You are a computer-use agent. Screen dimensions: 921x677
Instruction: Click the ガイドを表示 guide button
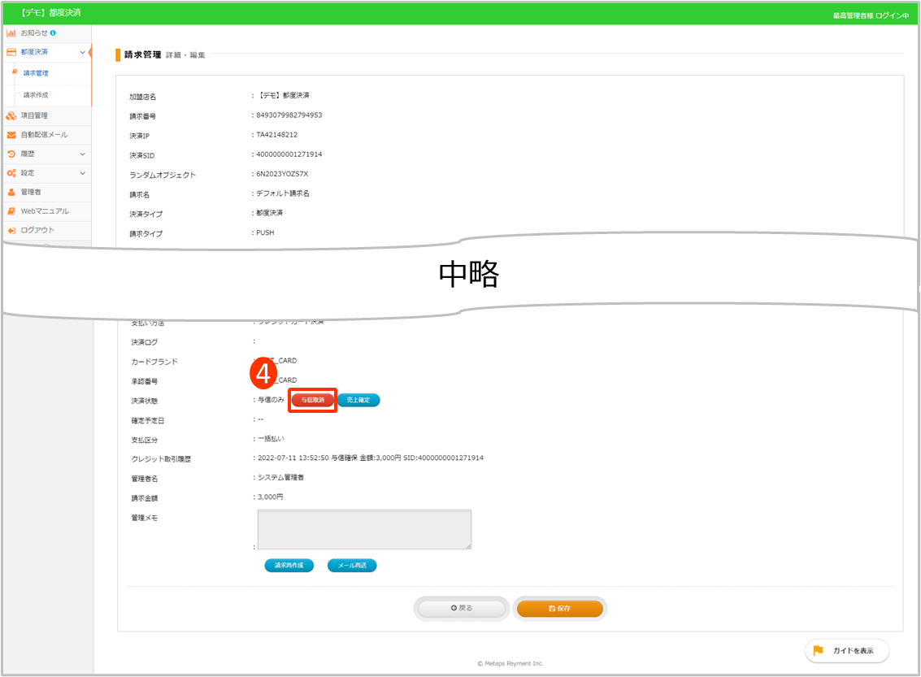click(847, 651)
